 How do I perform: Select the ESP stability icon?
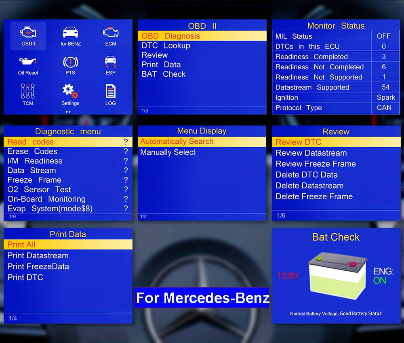pos(111,66)
